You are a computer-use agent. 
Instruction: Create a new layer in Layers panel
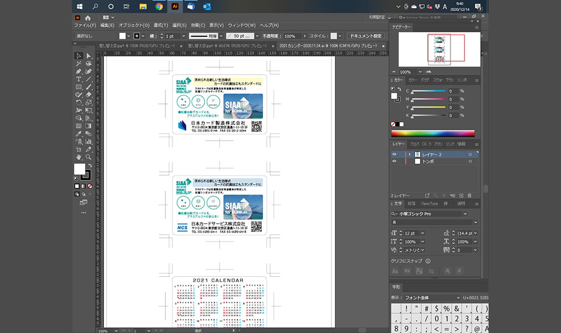(x=461, y=195)
